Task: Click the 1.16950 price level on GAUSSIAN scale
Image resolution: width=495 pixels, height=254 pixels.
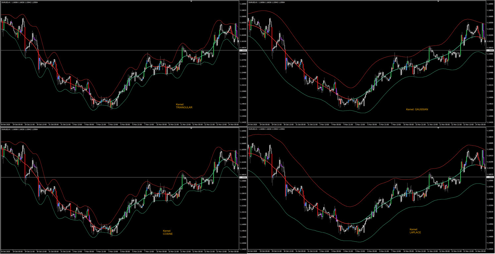Action: click(x=490, y=4)
